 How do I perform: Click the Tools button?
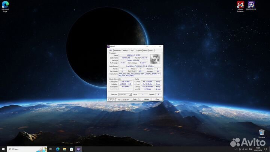(135, 99)
